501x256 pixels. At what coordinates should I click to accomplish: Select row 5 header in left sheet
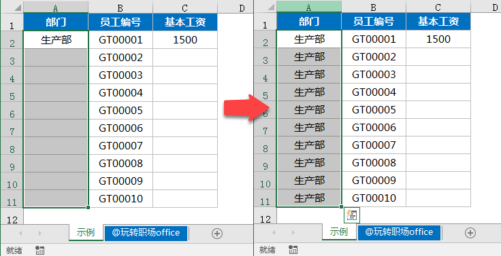click(x=12, y=93)
